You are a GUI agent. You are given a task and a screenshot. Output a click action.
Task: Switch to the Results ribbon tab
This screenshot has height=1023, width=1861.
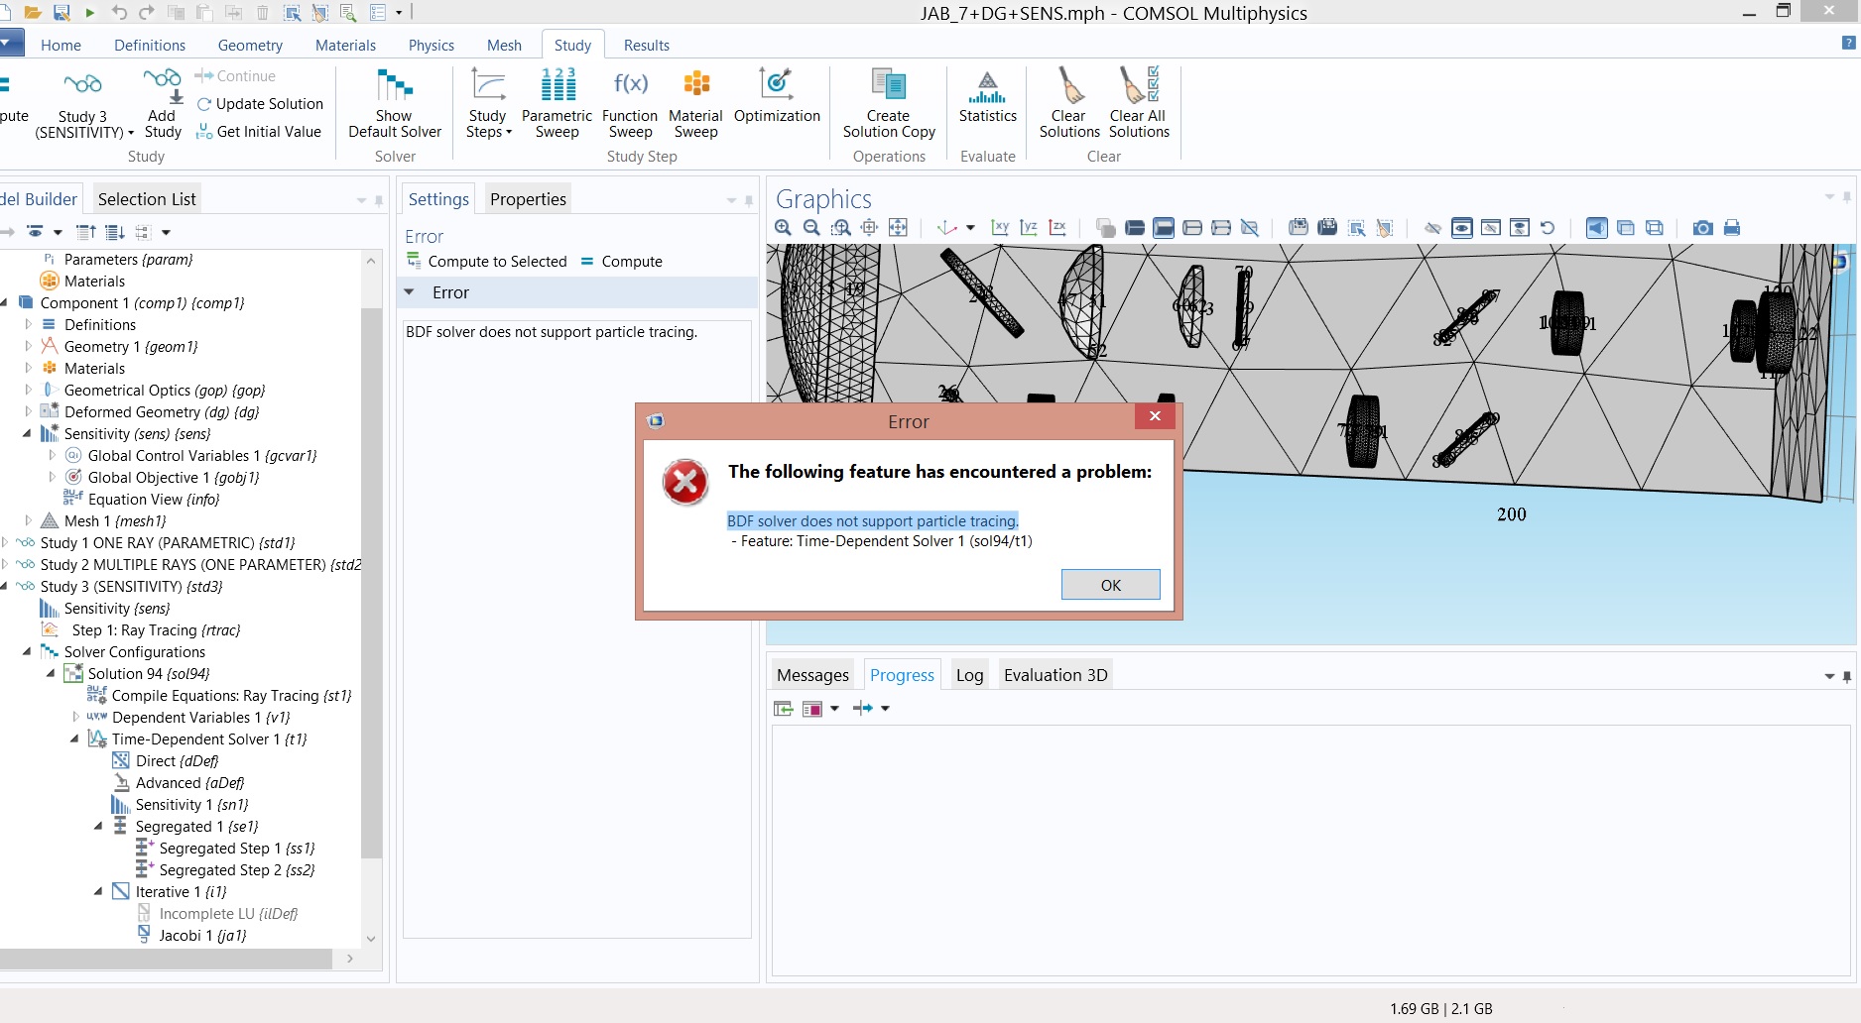tap(646, 46)
